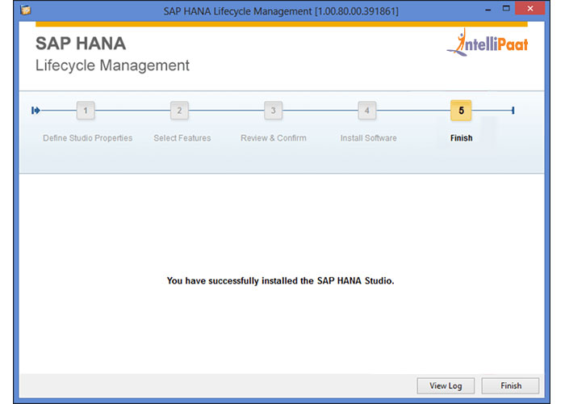Click the wizard start arrow icon

tap(36, 111)
